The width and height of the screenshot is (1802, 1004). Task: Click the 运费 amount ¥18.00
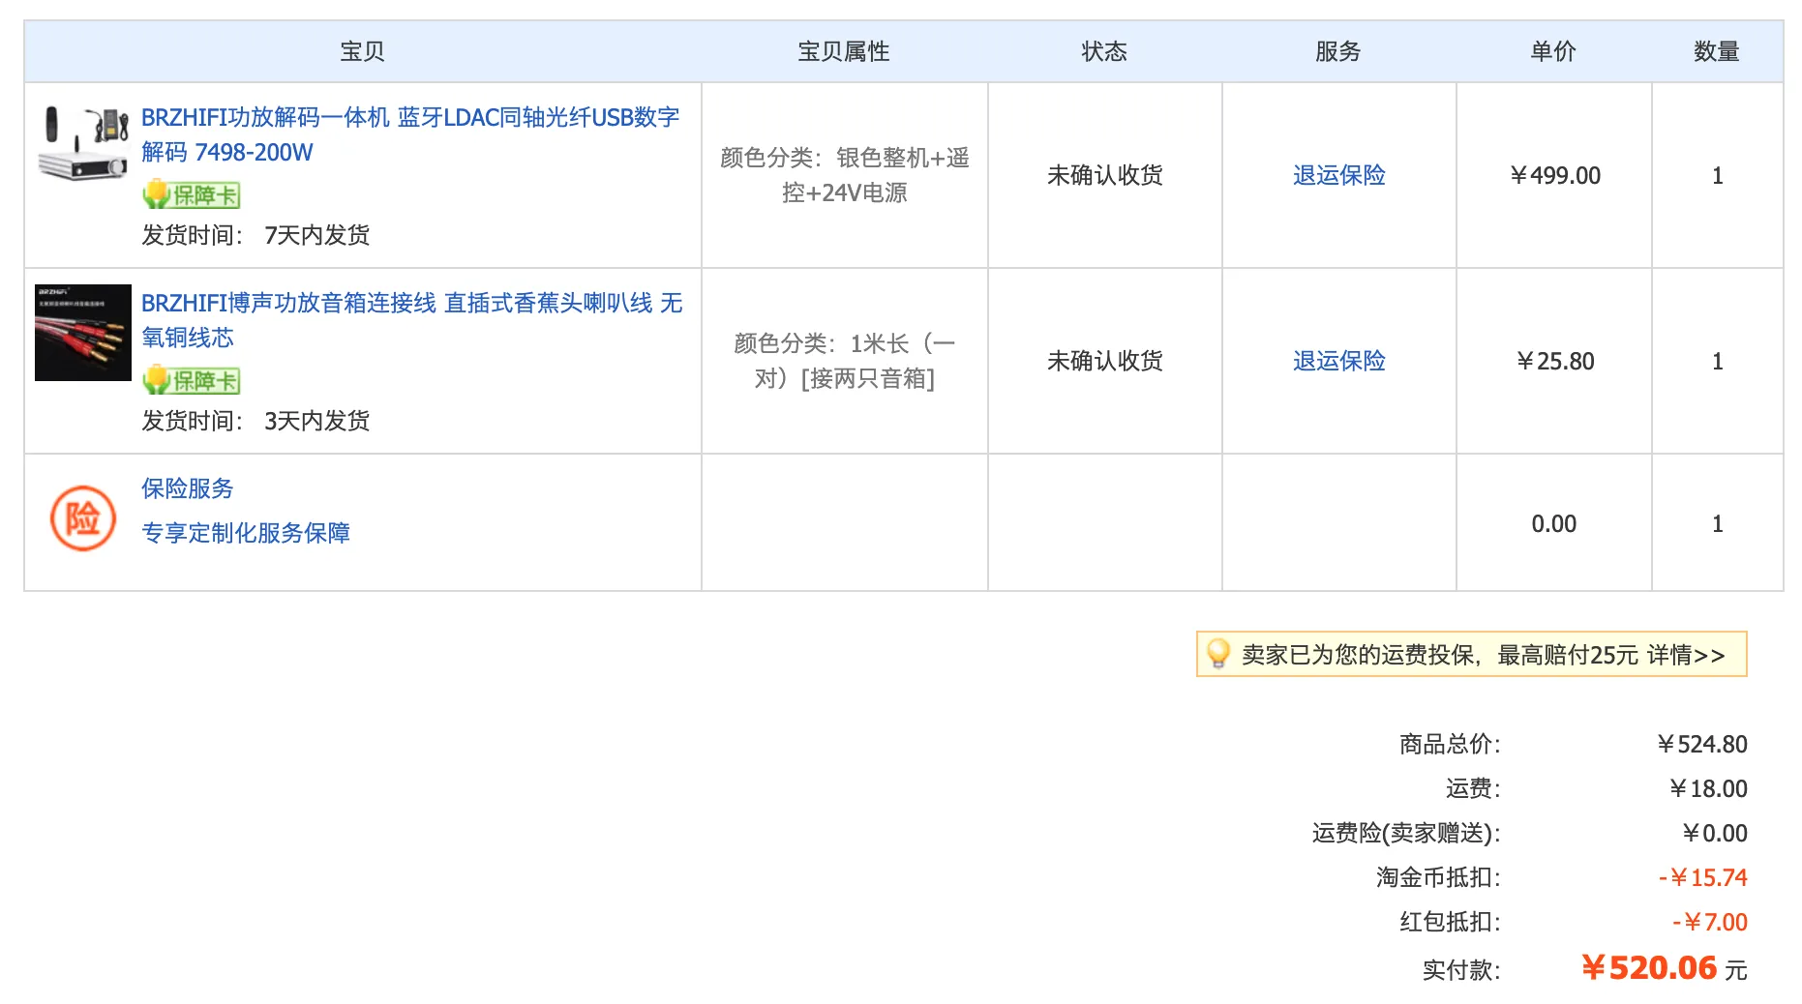click(1708, 788)
